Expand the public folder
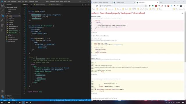Screen dimensions: 186x104 10,12
